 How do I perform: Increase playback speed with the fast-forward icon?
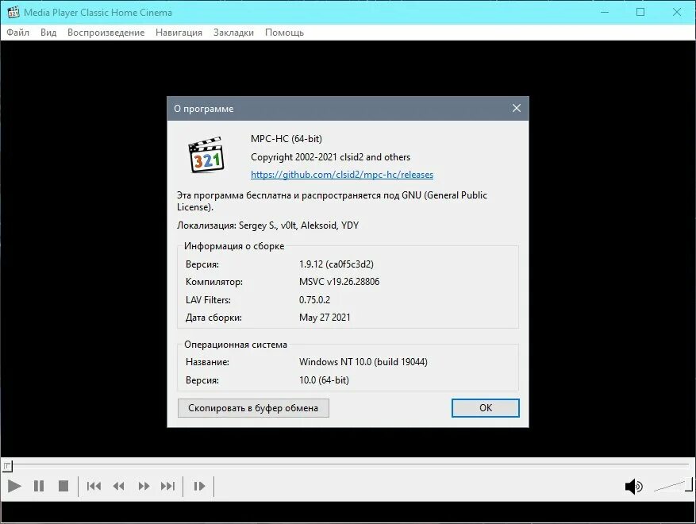[x=144, y=486]
